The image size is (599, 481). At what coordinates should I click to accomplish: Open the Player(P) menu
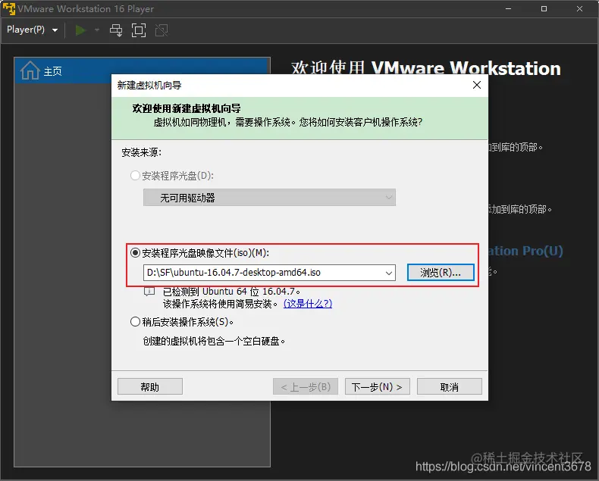tap(33, 30)
